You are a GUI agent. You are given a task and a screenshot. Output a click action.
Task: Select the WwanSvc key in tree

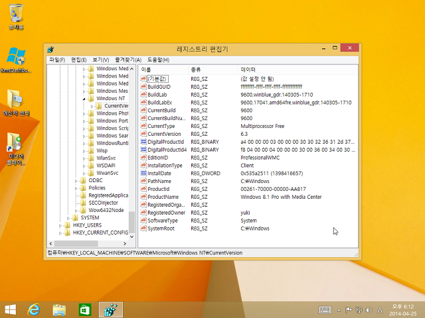(x=108, y=173)
